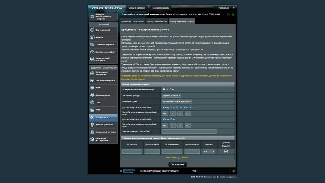The width and height of the screenshot is (325, 183).
Task: Open the Карта мережі sidebar icon
Action: point(92,30)
